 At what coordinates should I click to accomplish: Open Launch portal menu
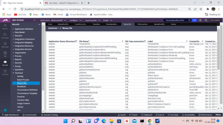pos(93,20)
